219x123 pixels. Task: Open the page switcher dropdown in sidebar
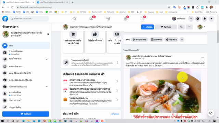48,34
